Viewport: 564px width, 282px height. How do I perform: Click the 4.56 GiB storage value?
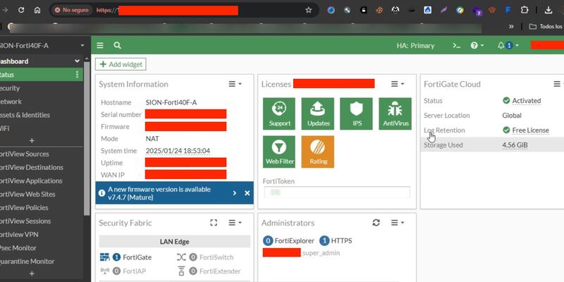click(x=515, y=145)
